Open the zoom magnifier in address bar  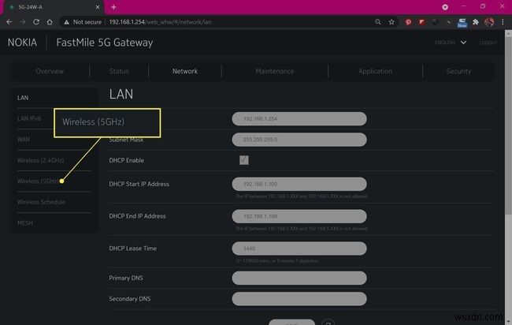pos(378,22)
